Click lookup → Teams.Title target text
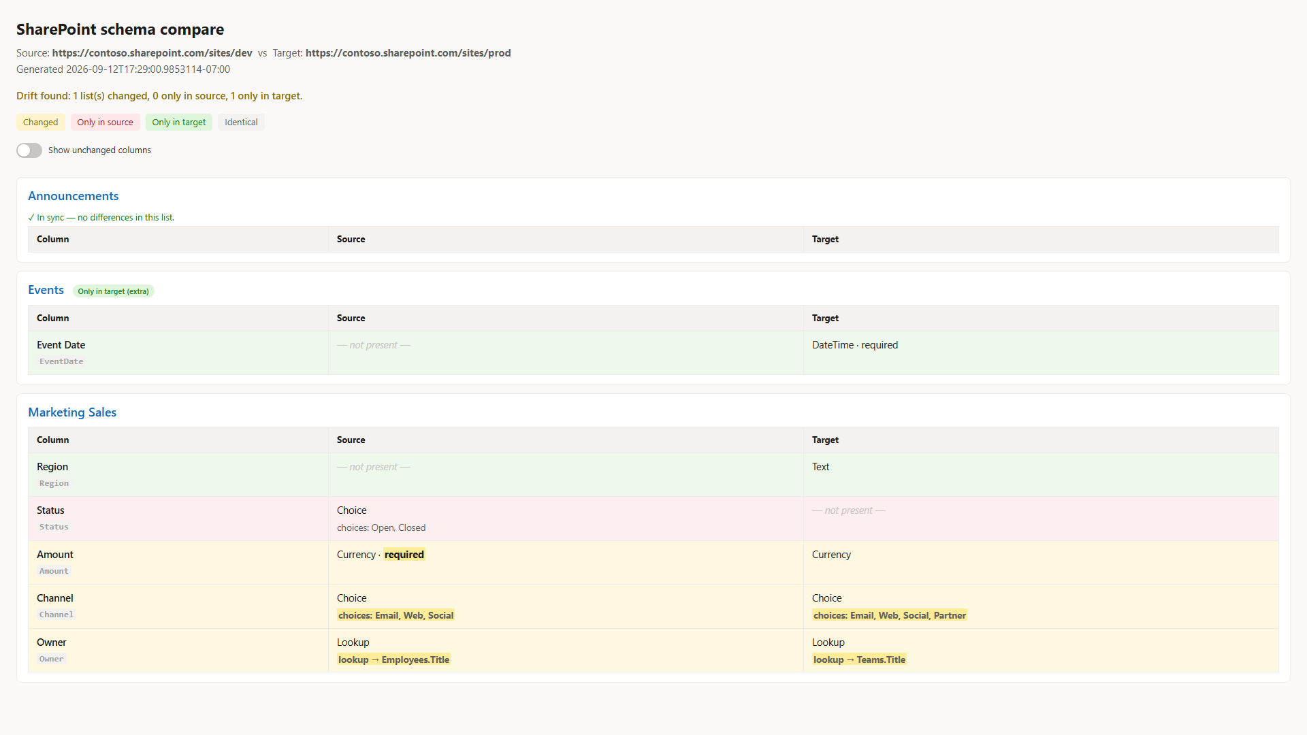Image resolution: width=1307 pixels, height=735 pixels. [x=859, y=659]
